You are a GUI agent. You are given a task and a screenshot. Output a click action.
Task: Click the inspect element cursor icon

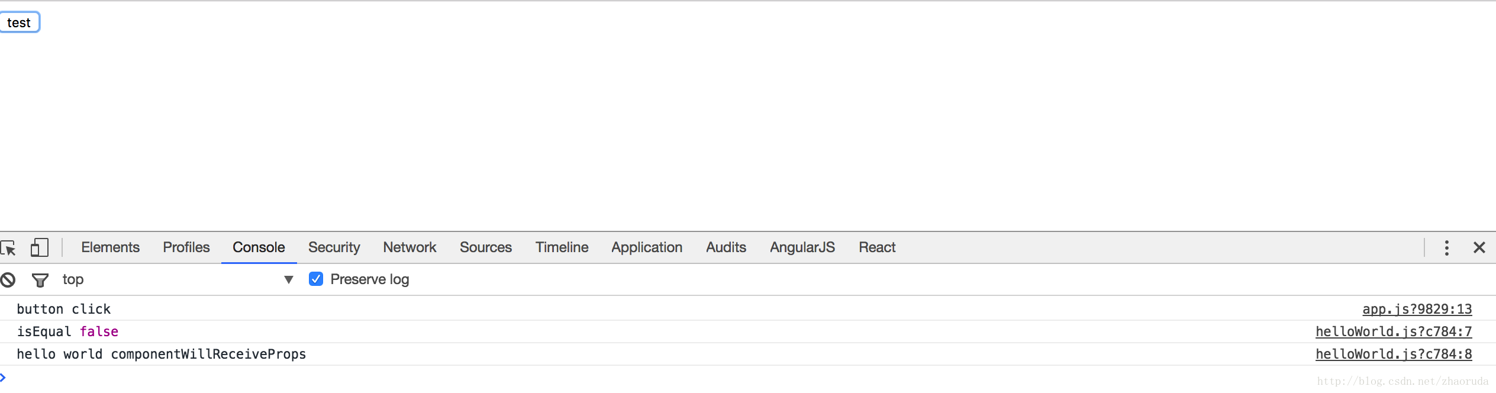coord(8,247)
